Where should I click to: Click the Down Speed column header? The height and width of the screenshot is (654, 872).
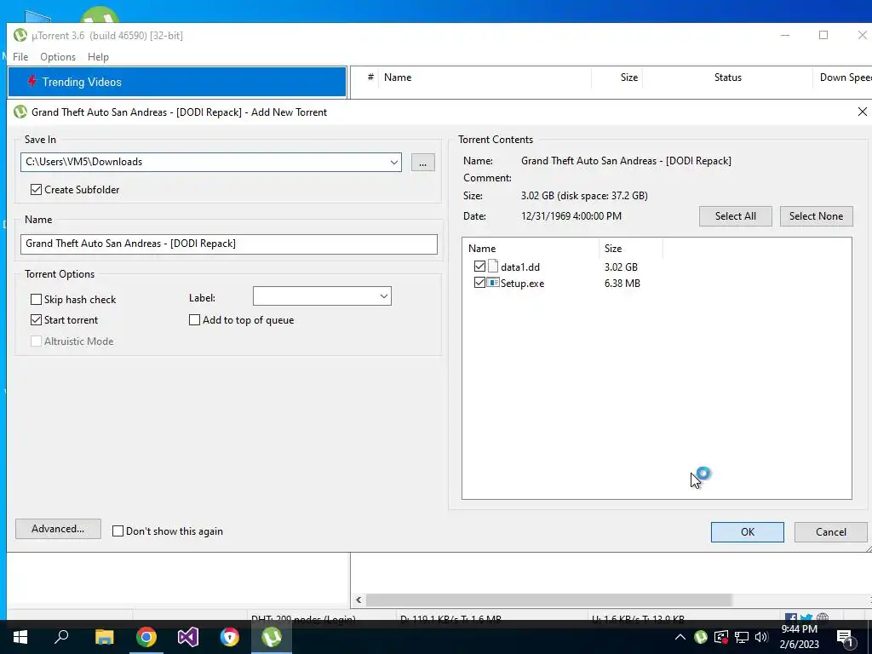pyautogui.click(x=842, y=77)
